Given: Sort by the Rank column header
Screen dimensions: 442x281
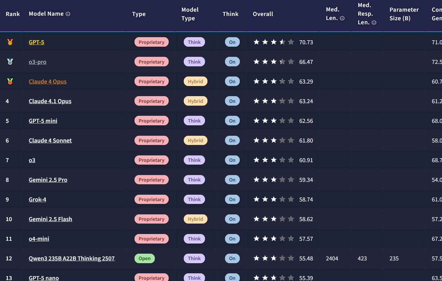Looking at the screenshot, I should click(13, 14).
